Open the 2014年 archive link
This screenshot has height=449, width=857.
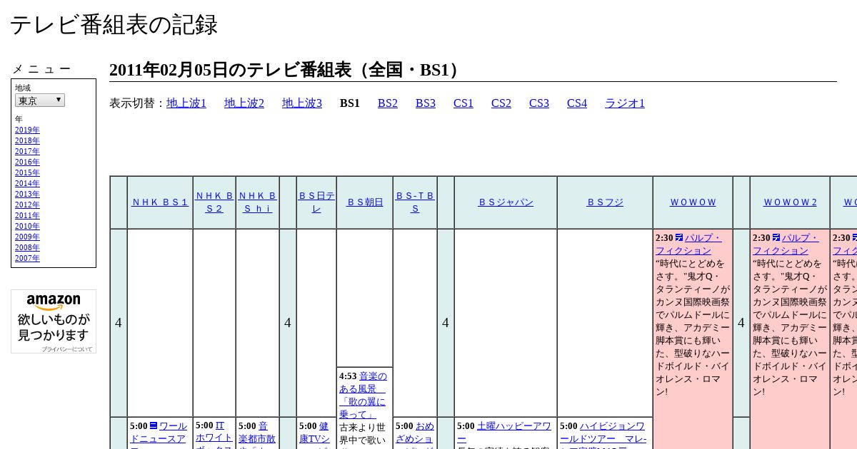pos(27,184)
